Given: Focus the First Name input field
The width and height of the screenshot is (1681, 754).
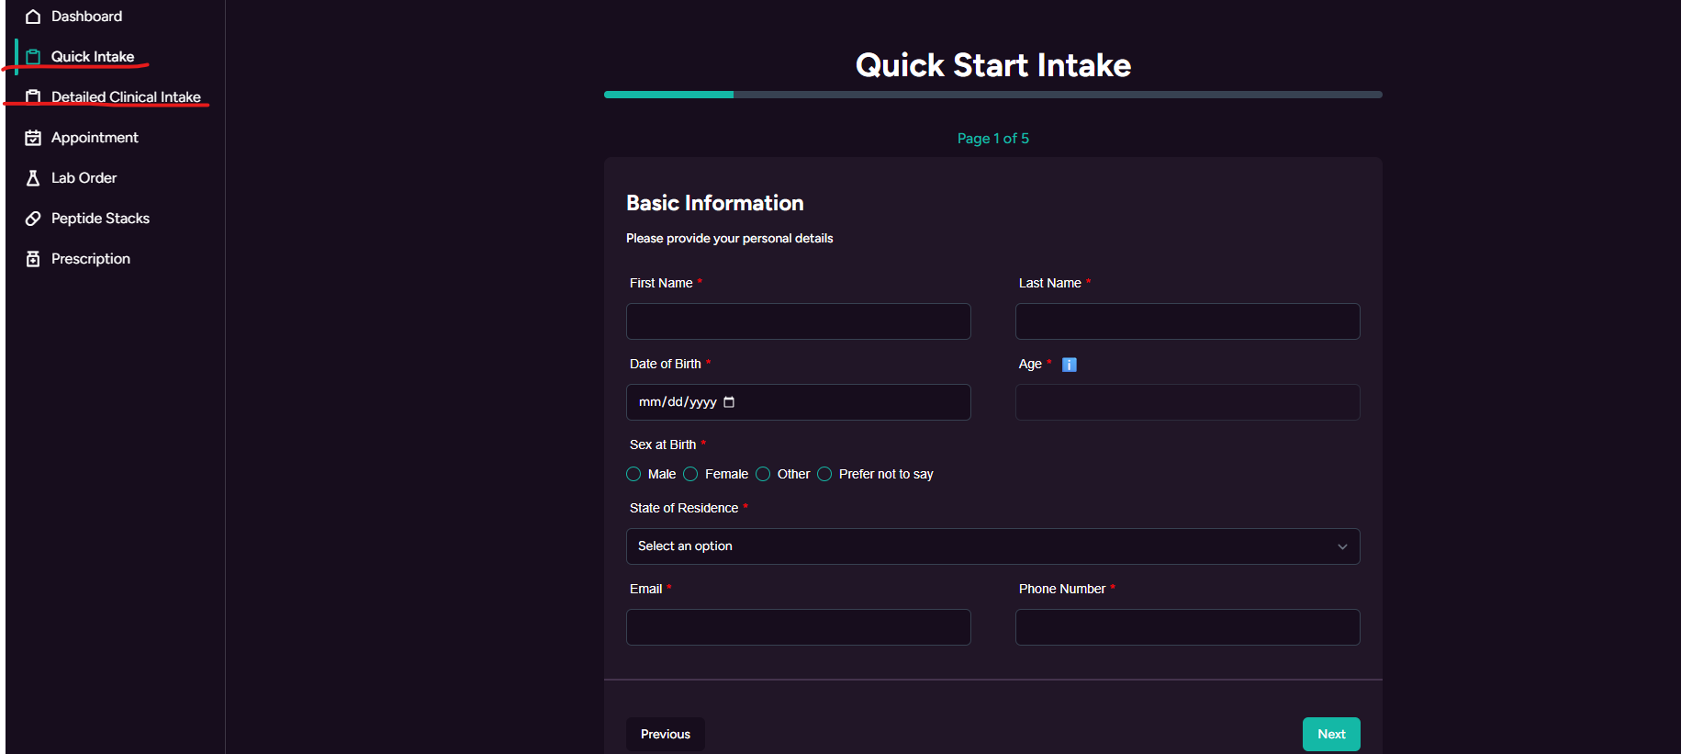Looking at the screenshot, I should coord(798,321).
